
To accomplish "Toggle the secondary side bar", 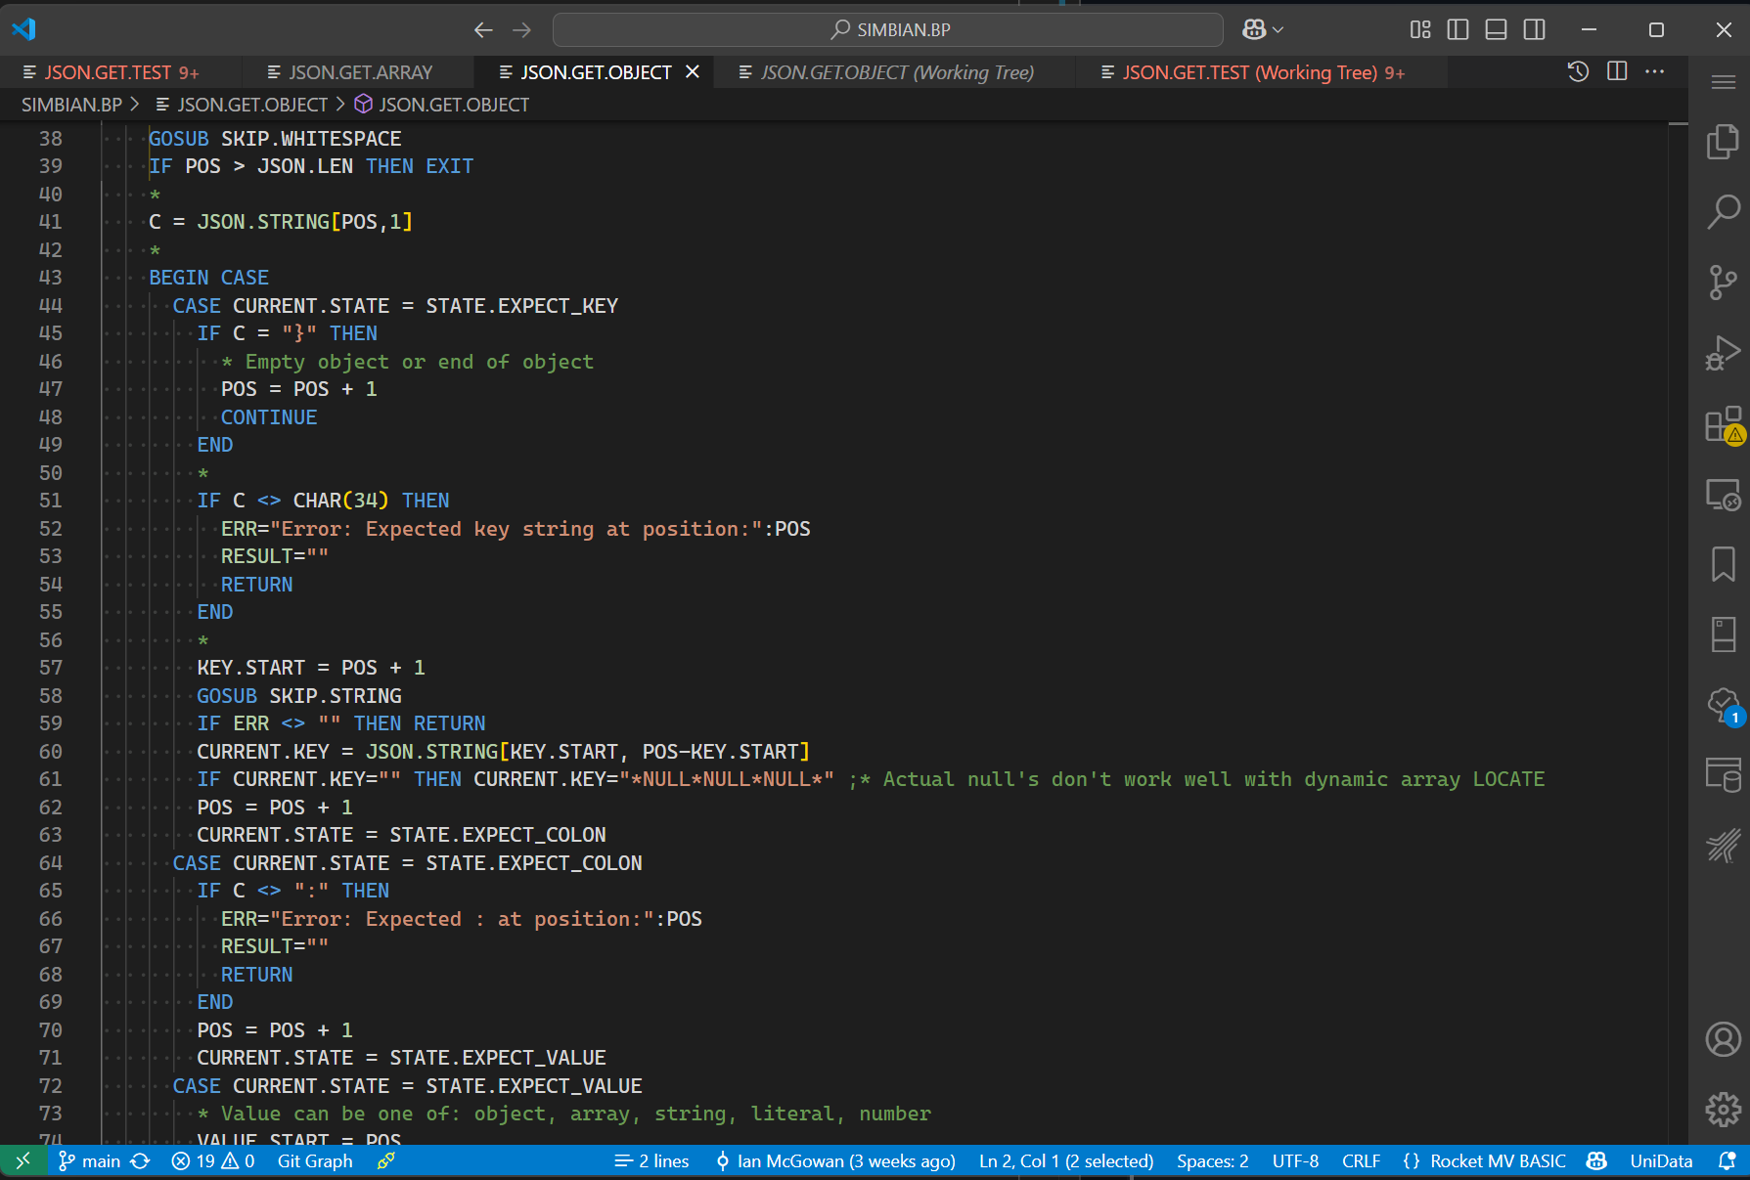I will [x=1535, y=30].
